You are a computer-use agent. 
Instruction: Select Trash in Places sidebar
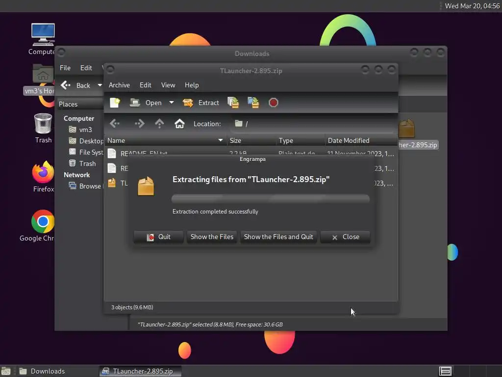pyautogui.click(x=82, y=163)
